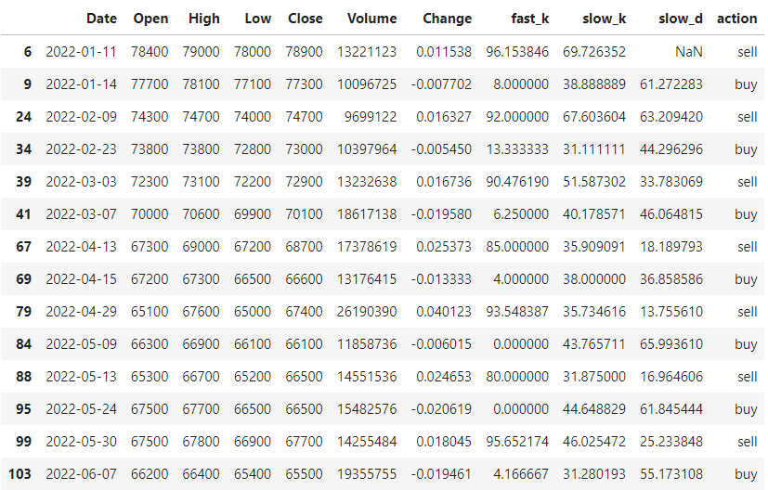Screen dimensions: 768x490
Task: Select date 2022-04-15
Action: [x=82, y=279]
